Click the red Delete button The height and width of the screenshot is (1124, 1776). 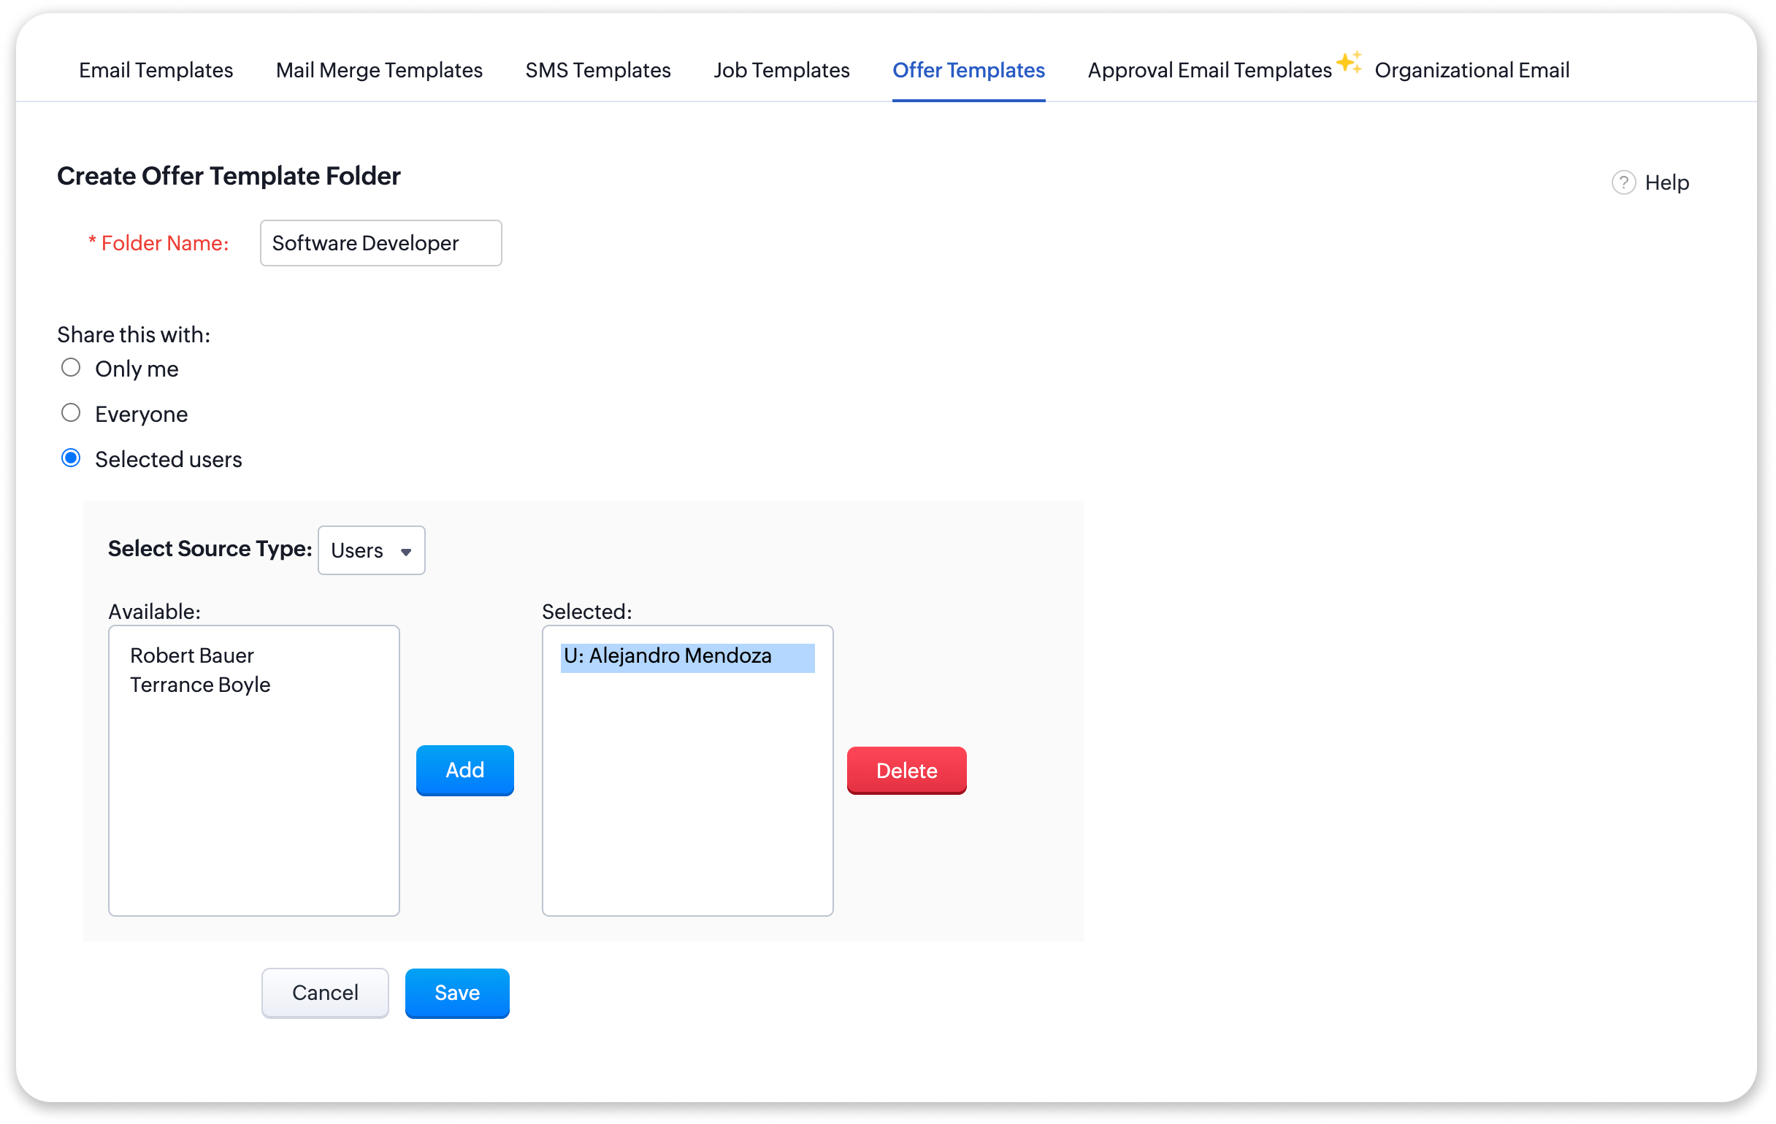pos(906,770)
